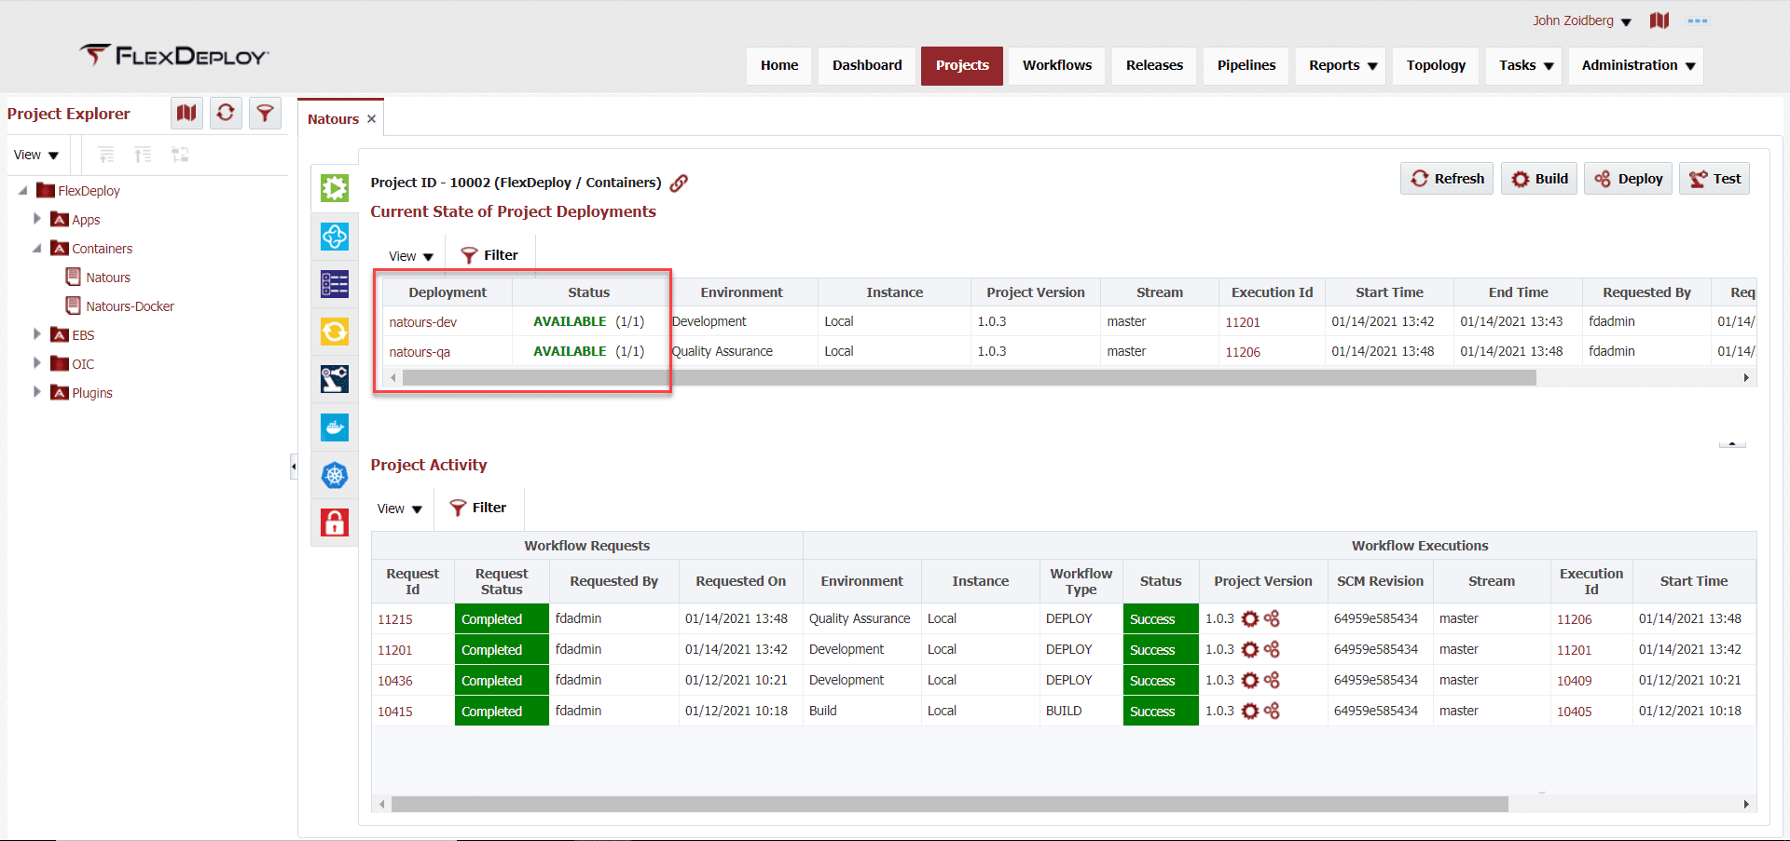Screen dimensions: 1790x841
Task: Click the Project Activity horizontal scrollbar
Action: [x=950, y=804]
